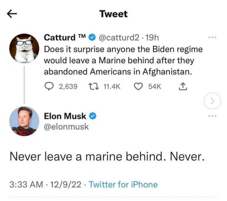The width and height of the screenshot is (227, 201).
Task: Click the 19h time on Catturd's tweet
Action: click(x=152, y=38)
